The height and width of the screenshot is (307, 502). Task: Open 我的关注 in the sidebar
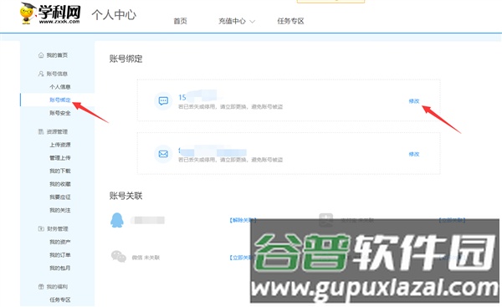point(60,210)
